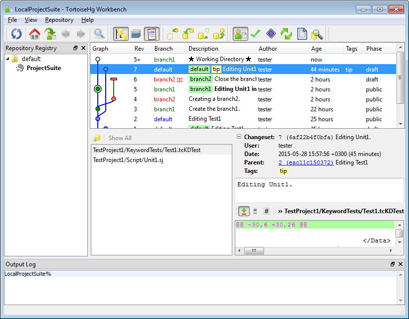The width and height of the screenshot is (409, 319).
Task: Float the Output Log panel
Action: tap(393, 264)
